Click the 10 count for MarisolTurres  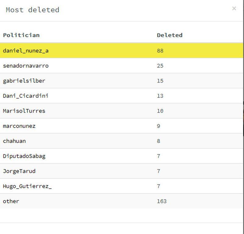pyautogui.click(x=160, y=111)
